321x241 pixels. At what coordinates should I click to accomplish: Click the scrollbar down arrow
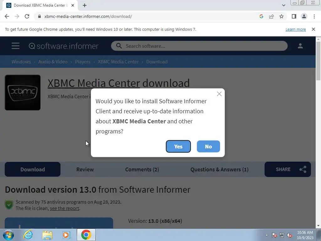(318, 226)
